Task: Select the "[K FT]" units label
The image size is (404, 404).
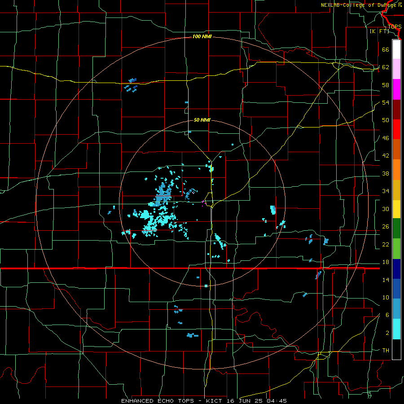Action: tap(379, 31)
